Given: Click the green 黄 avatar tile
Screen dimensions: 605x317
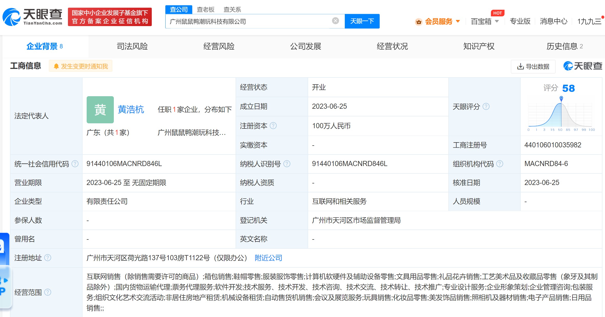Looking at the screenshot, I should click(x=100, y=110).
